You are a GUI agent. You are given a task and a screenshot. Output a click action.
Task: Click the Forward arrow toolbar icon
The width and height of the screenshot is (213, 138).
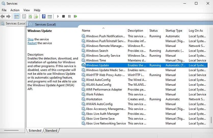(8, 16)
